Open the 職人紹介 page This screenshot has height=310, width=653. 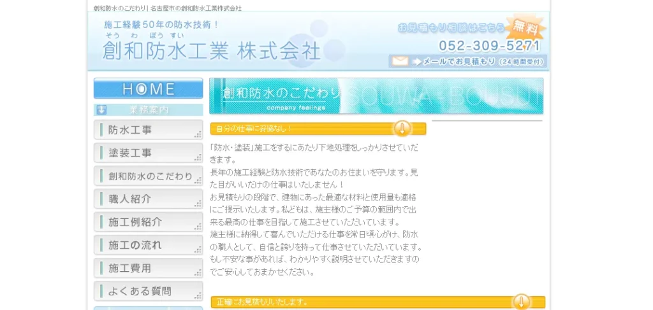148,199
